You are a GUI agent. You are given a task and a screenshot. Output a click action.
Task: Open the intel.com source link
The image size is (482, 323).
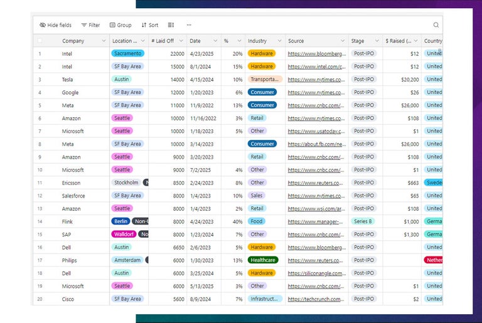pos(316,66)
